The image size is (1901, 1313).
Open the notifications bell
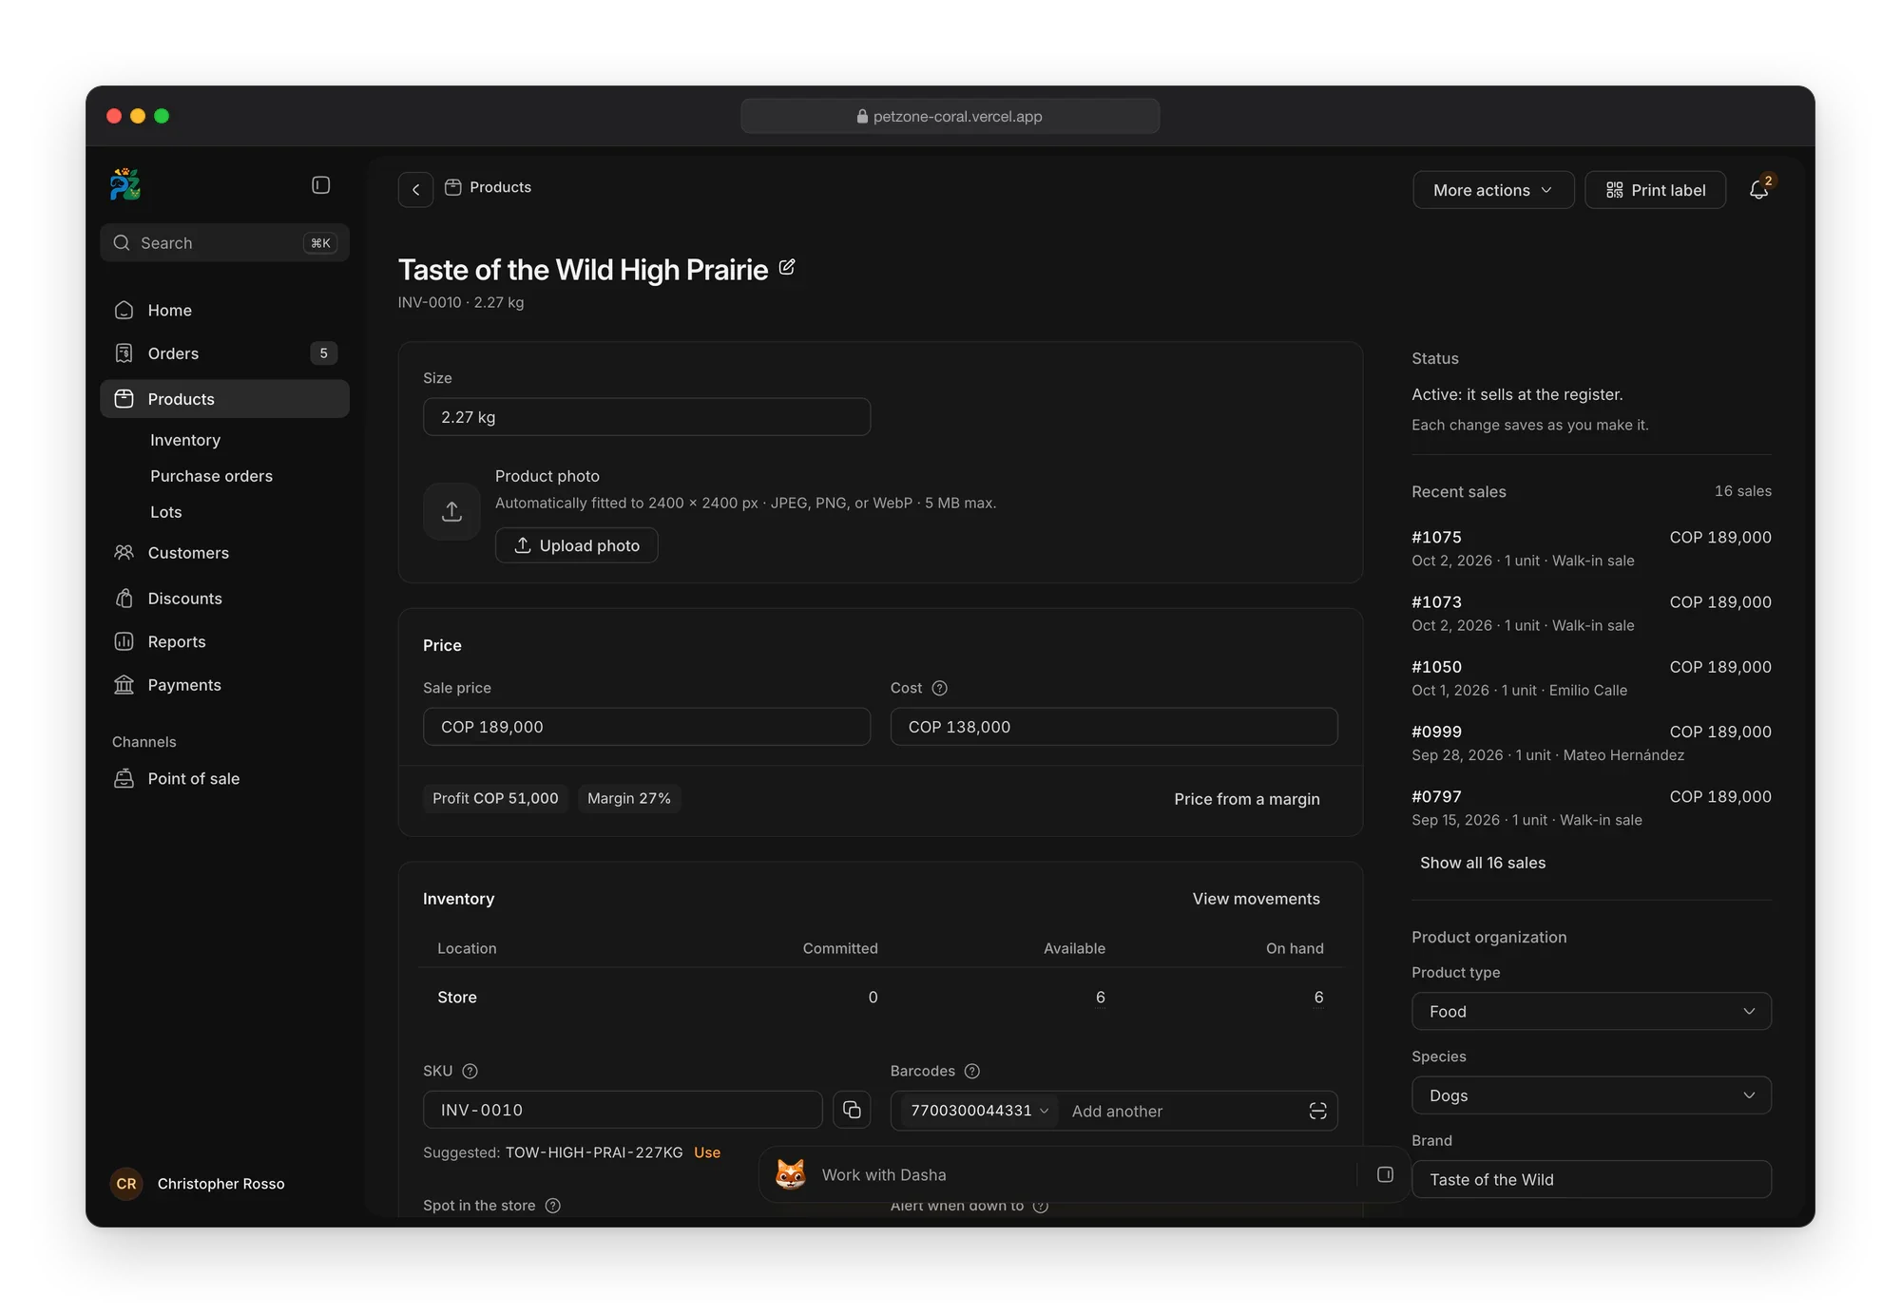point(1759,190)
